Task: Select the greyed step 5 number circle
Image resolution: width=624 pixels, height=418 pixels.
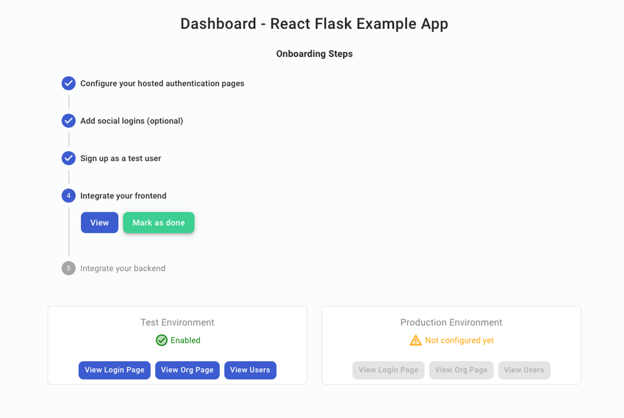Action: 69,268
